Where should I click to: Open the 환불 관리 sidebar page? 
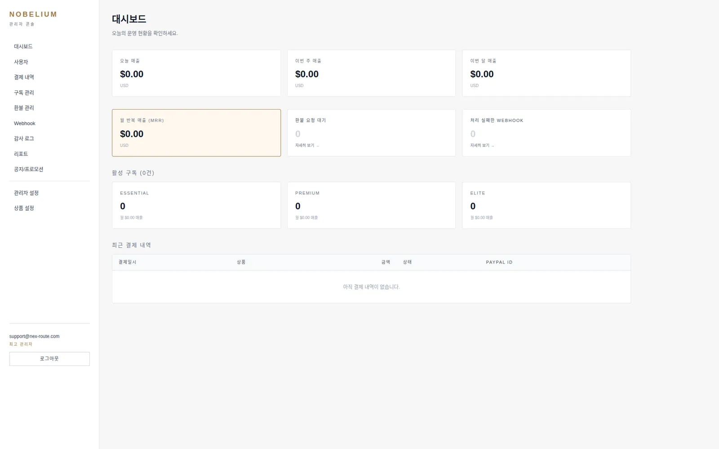[49, 108]
